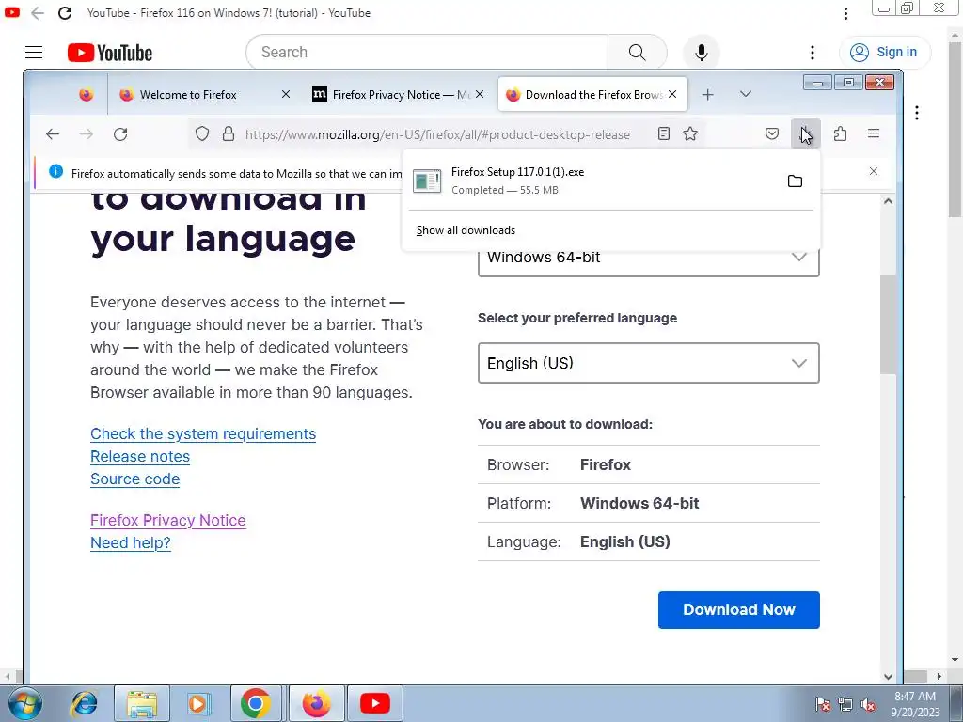Activate YouTube voice search microphone
This screenshot has width=963, height=722.
[701, 53]
